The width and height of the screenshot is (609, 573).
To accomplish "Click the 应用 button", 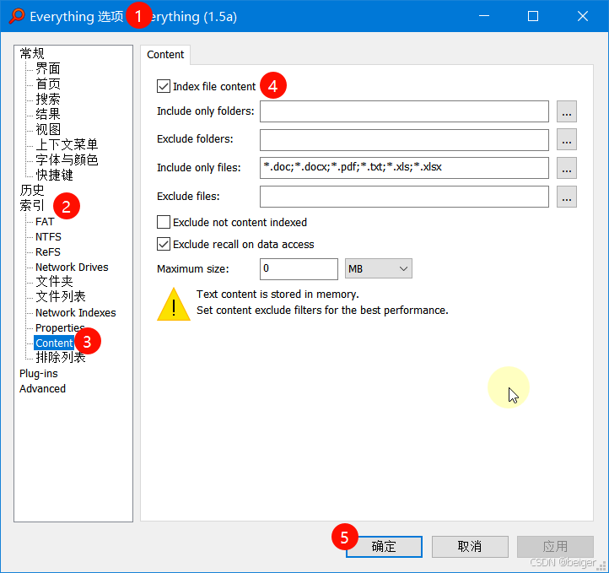I will (x=555, y=547).
